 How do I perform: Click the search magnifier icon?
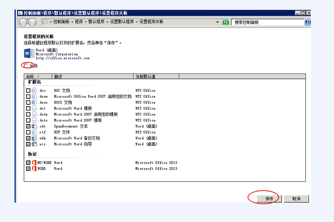308,22
